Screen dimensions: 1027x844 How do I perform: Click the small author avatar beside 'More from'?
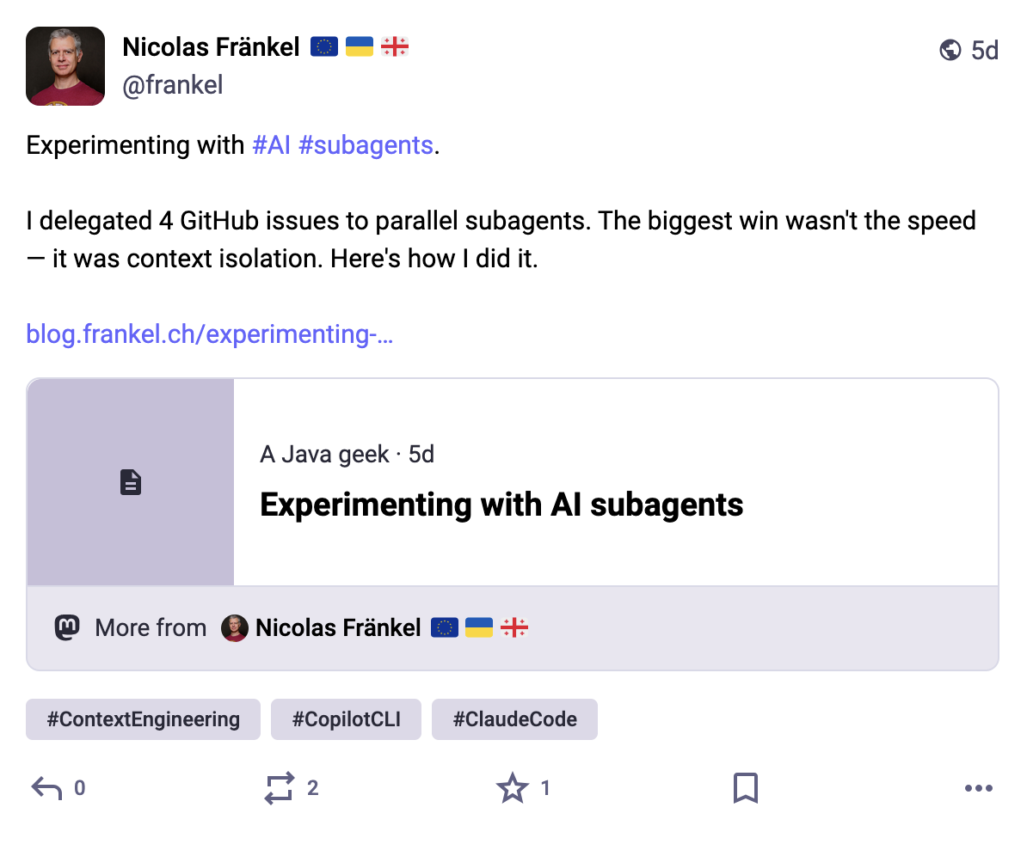coord(235,628)
